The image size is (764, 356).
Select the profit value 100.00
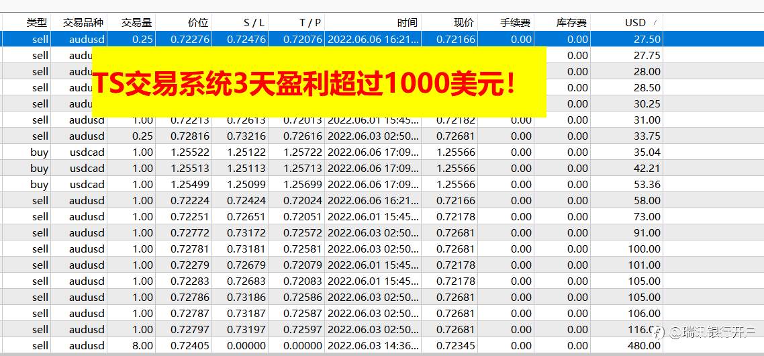644,249
